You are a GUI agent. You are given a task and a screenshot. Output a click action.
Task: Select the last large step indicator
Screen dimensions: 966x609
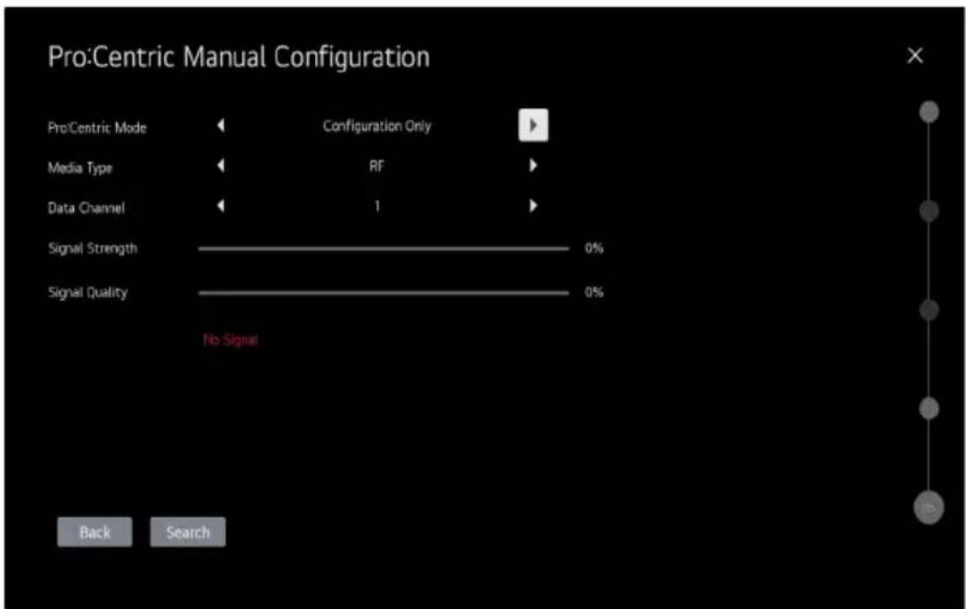point(929,507)
